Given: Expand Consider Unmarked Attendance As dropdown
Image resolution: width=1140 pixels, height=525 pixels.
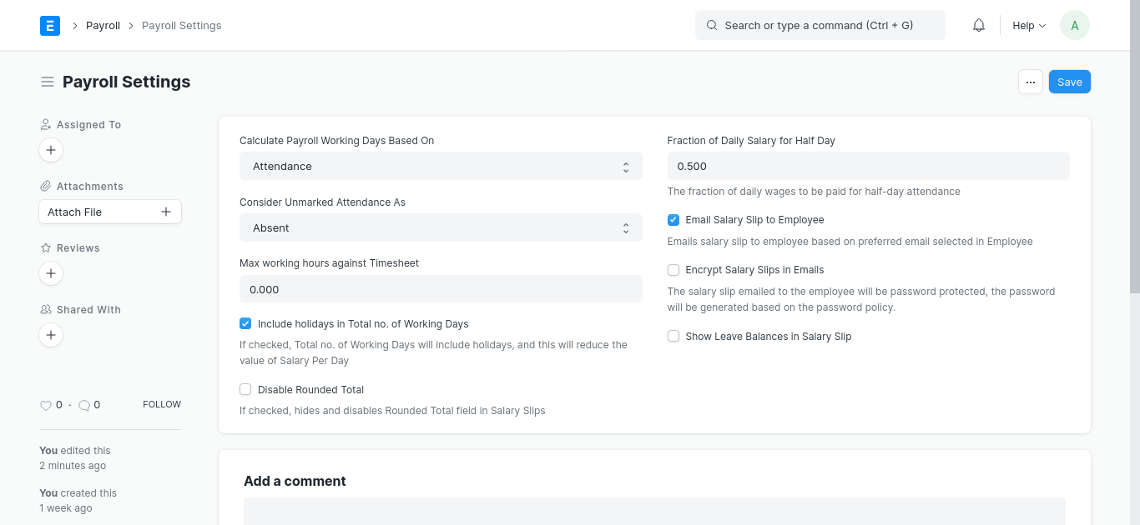Looking at the screenshot, I should tap(441, 228).
